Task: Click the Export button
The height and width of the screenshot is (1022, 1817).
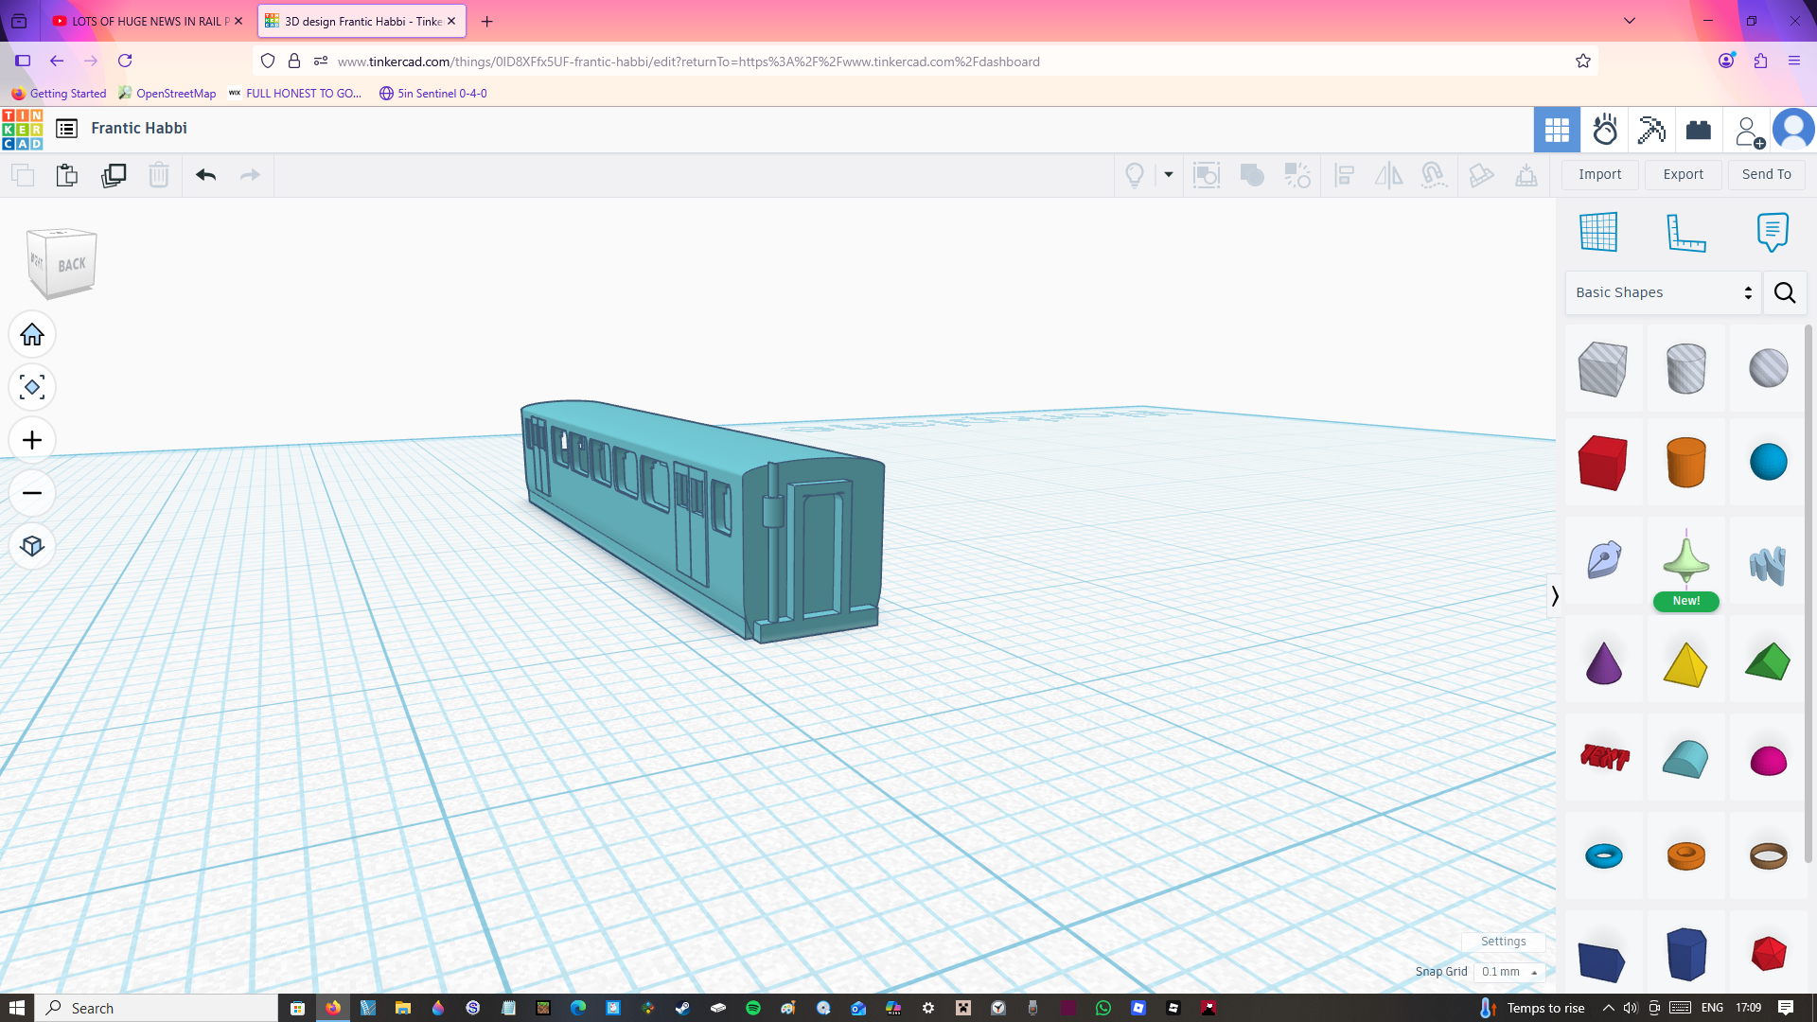Action: [x=1683, y=175]
